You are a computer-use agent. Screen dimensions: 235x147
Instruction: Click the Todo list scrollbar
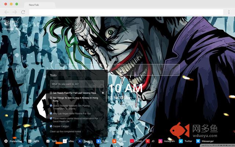[x=106, y=97]
